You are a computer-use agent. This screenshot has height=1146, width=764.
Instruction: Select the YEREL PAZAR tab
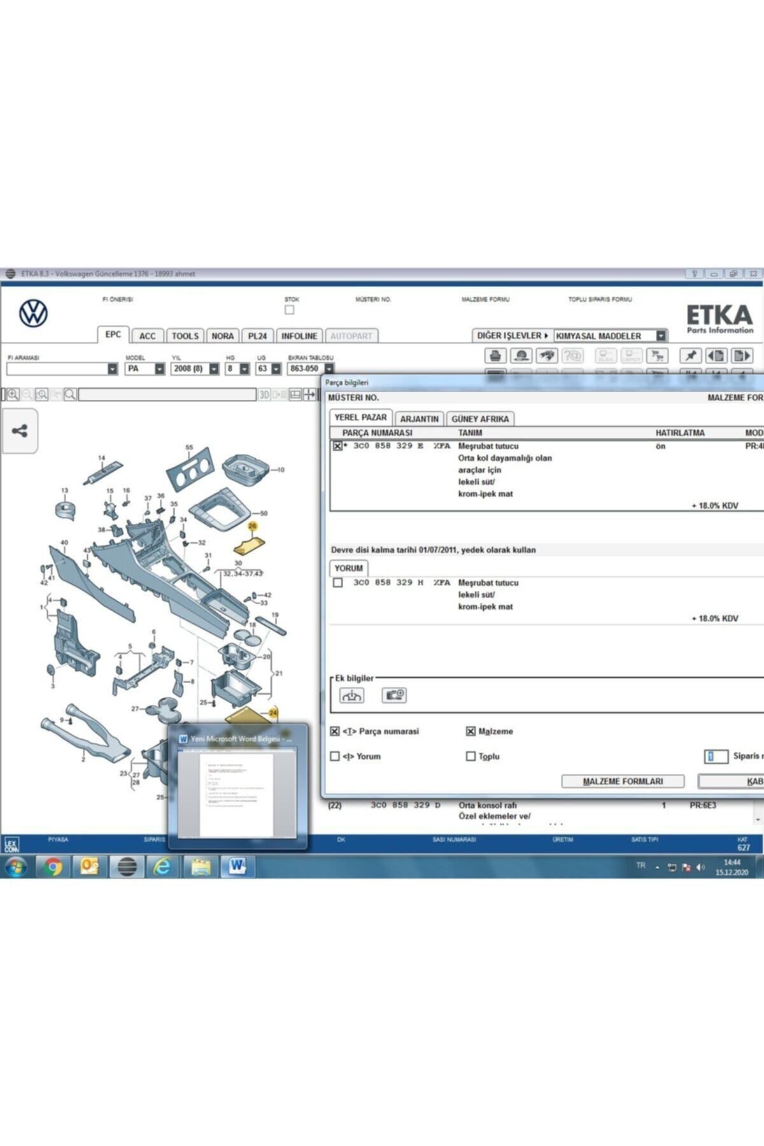360,417
